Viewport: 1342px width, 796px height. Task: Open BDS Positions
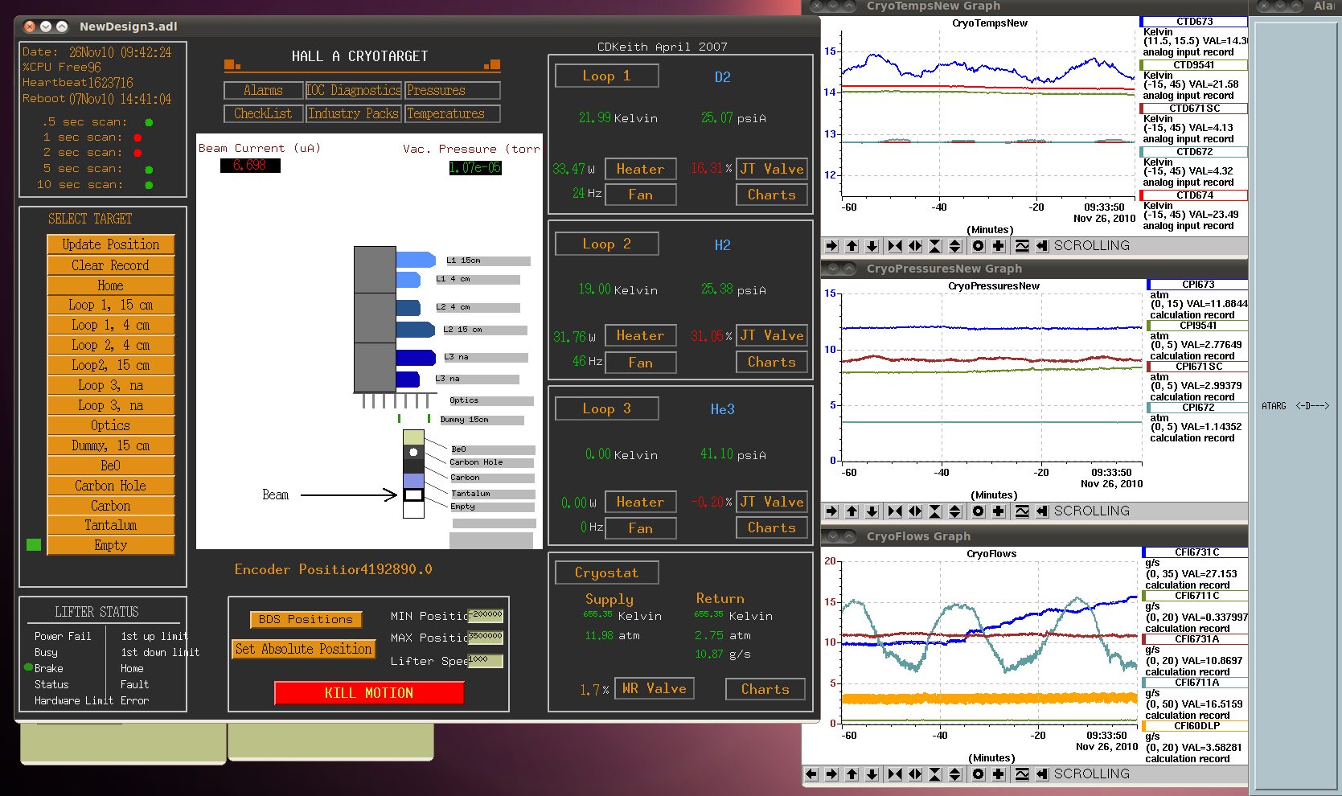[x=306, y=619]
